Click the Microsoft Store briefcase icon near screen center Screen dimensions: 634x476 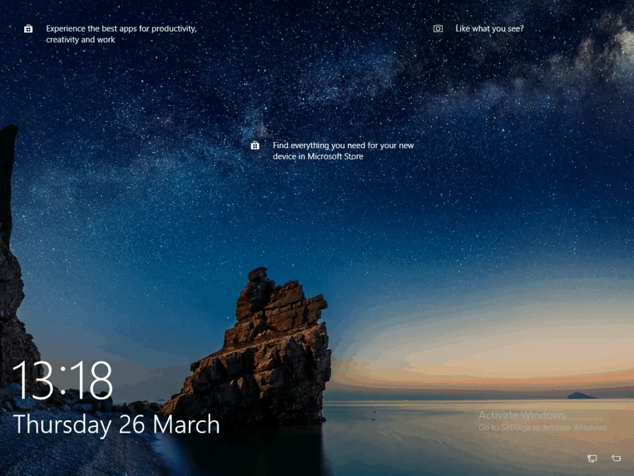tap(255, 146)
